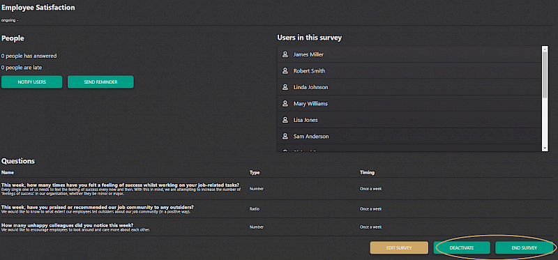Send a reminder to survey users
The height and width of the screenshot is (260, 558).
point(100,82)
